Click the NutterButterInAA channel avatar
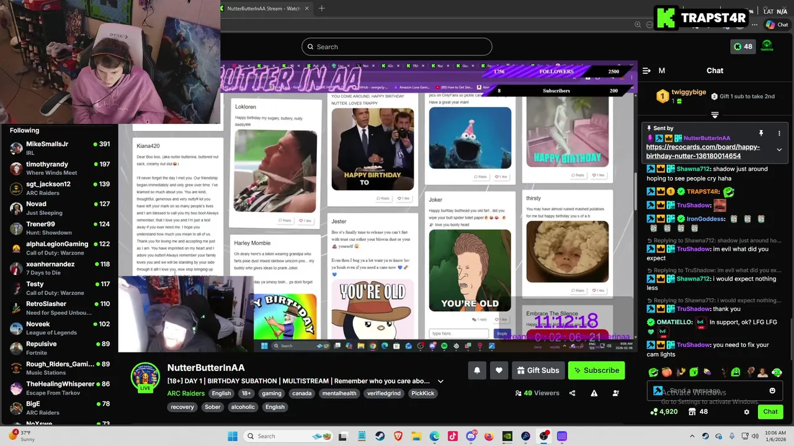 pos(145,377)
